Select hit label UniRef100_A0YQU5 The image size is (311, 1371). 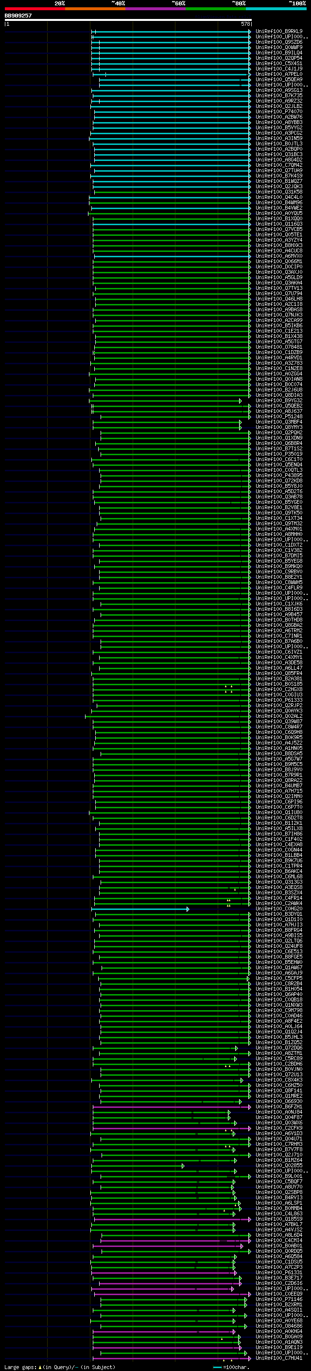(279, 213)
